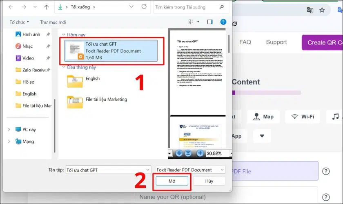Collapse the Hôm nay group
The height and width of the screenshot is (204, 343).
pos(63,35)
